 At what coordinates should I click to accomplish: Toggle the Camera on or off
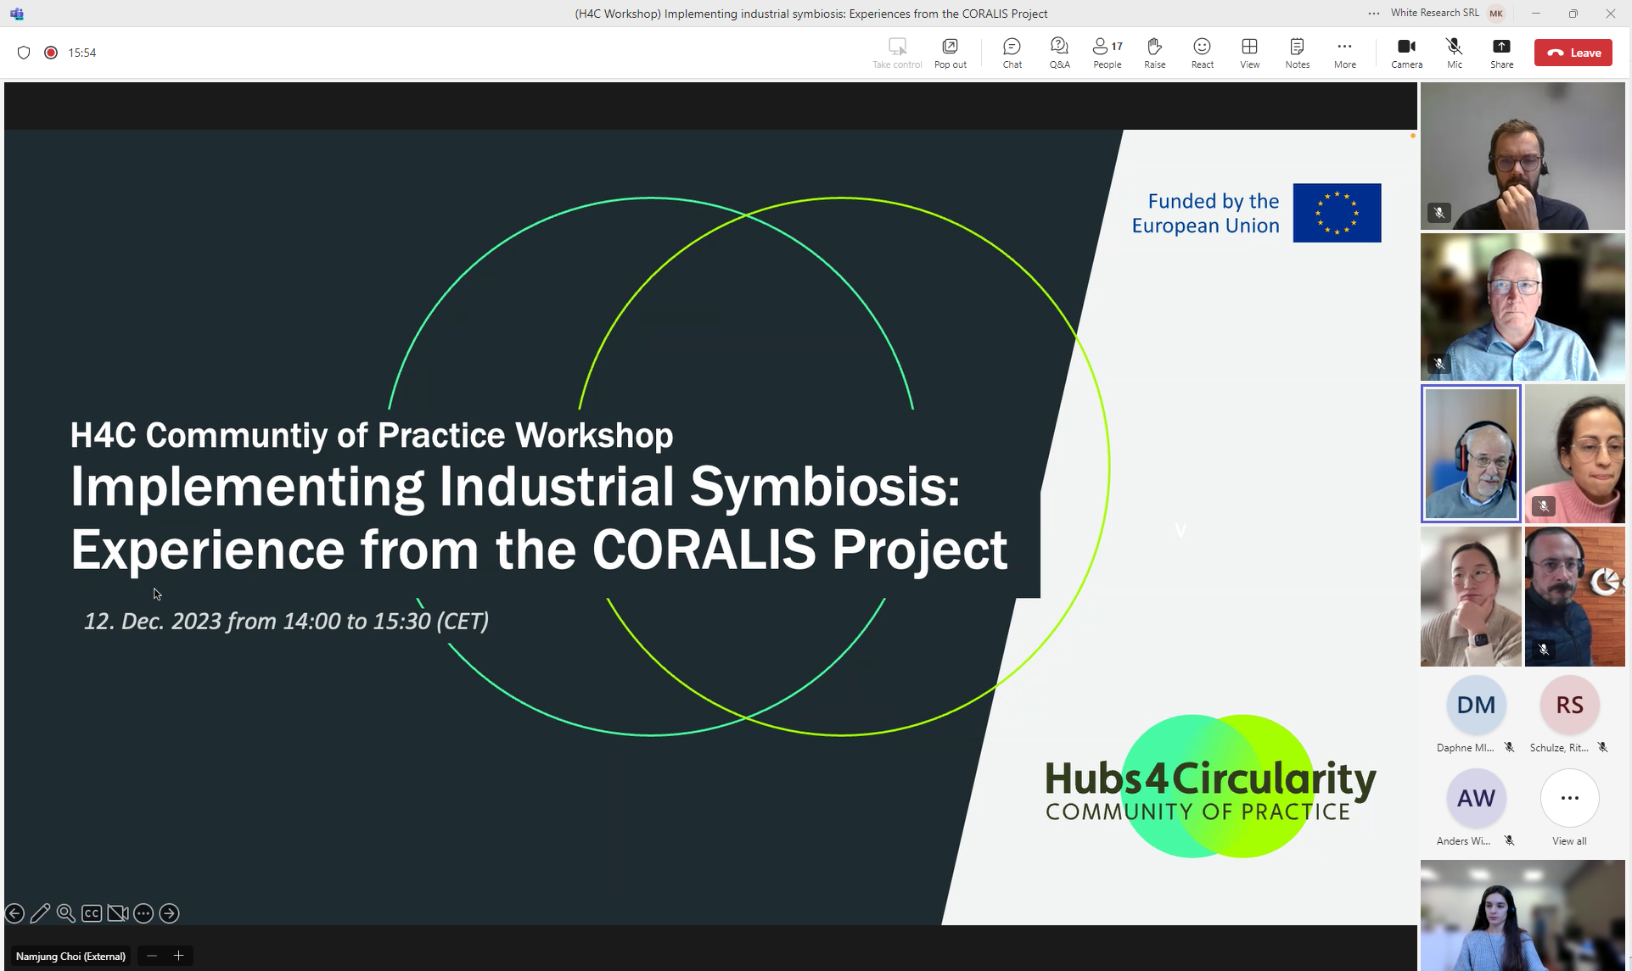click(x=1406, y=53)
